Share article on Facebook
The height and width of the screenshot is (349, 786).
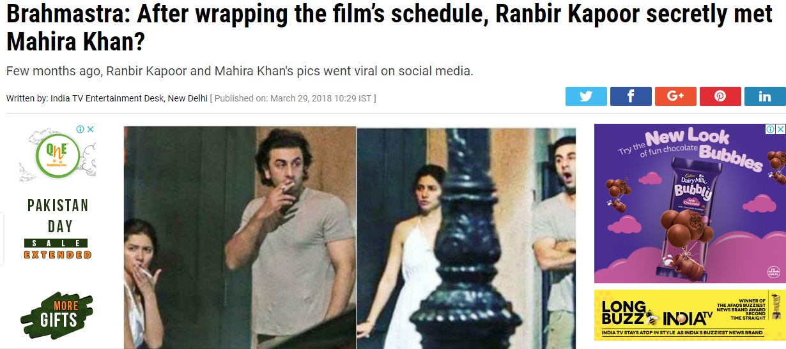coord(631,96)
